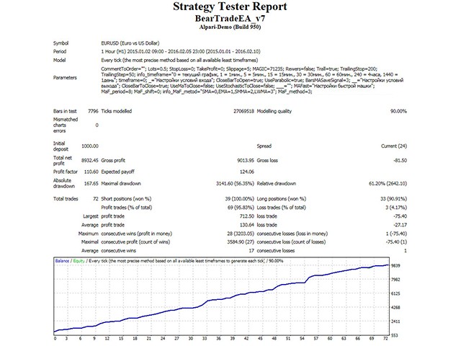Click the Modelling quality 90.00% value
The width and height of the screenshot is (461, 346).
pyautogui.click(x=398, y=111)
